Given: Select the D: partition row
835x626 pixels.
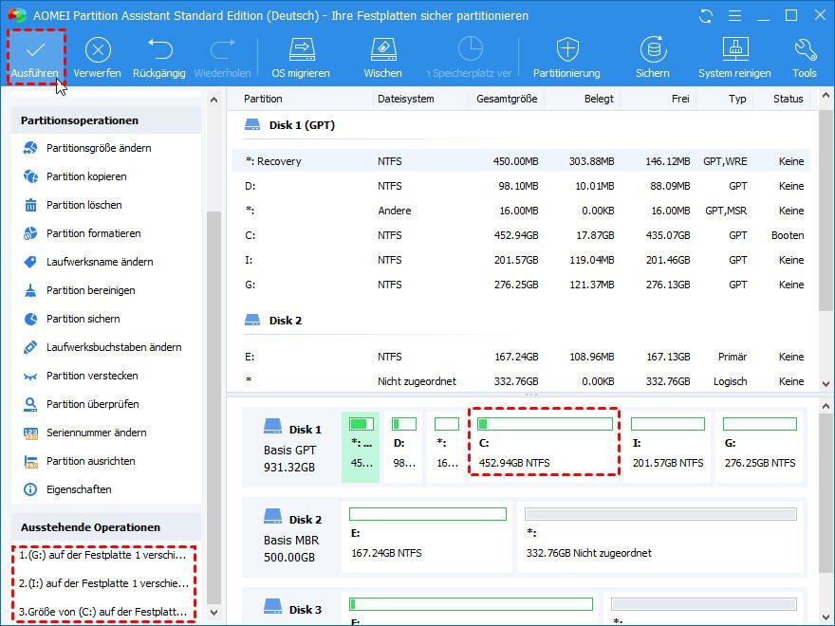Looking at the screenshot, I should (x=521, y=186).
